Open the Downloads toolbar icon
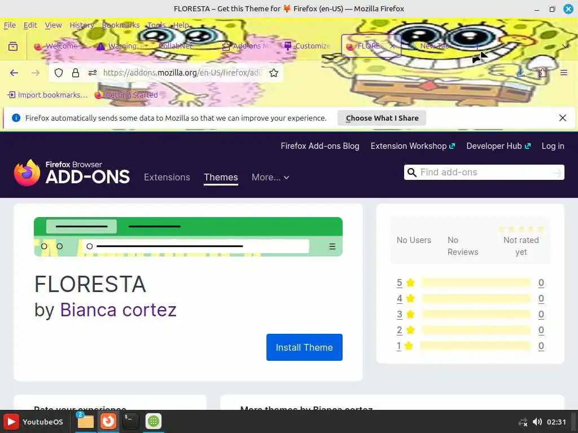 pos(520,73)
